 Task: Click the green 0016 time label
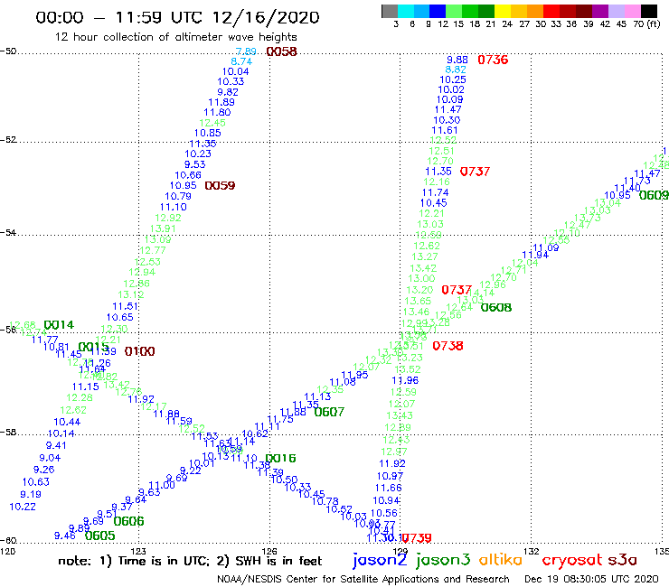coord(281,458)
